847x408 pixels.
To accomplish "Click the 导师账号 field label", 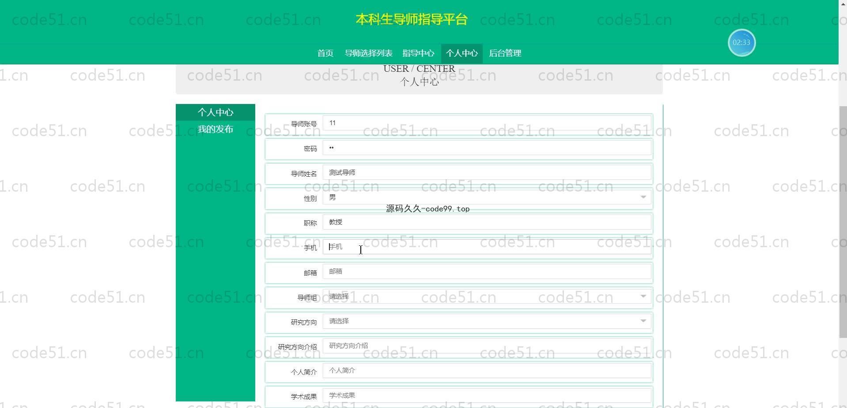I will click(304, 124).
